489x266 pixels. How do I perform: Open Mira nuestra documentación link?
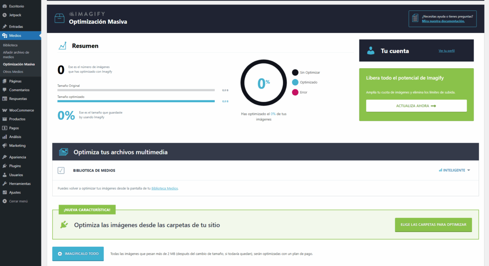click(x=443, y=21)
